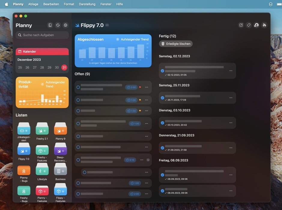282x210 pixels.
Task: Open the more menu for the 21.09.2023 completed task
Action: coord(231,148)
